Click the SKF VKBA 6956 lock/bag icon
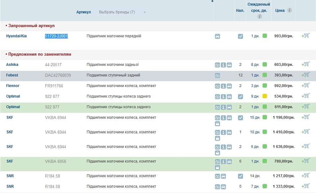The image size is (316, 193). pyautogui.click(x=218, y=167)
